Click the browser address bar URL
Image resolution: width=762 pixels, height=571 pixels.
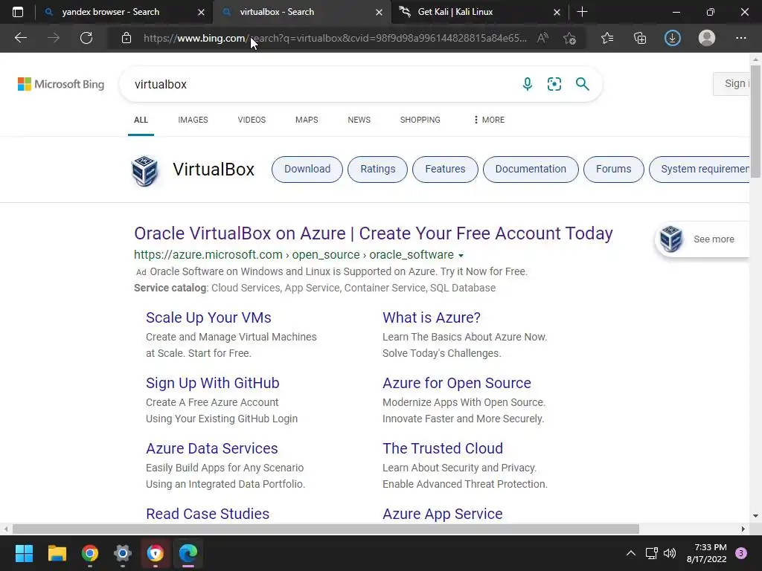335,38
